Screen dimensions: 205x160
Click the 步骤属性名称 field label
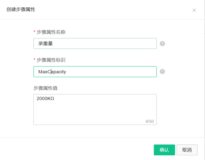coord(51,32)
